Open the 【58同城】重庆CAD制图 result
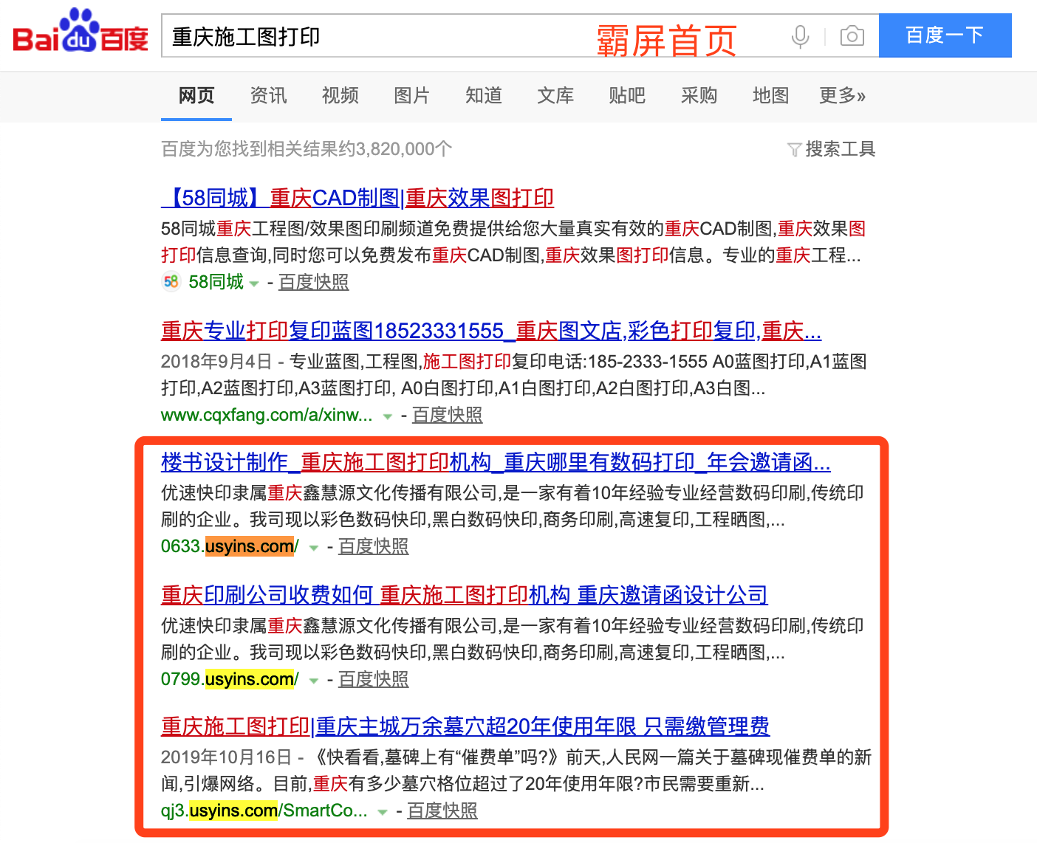Screen dimensions: 1037x843 click(357, 198)
